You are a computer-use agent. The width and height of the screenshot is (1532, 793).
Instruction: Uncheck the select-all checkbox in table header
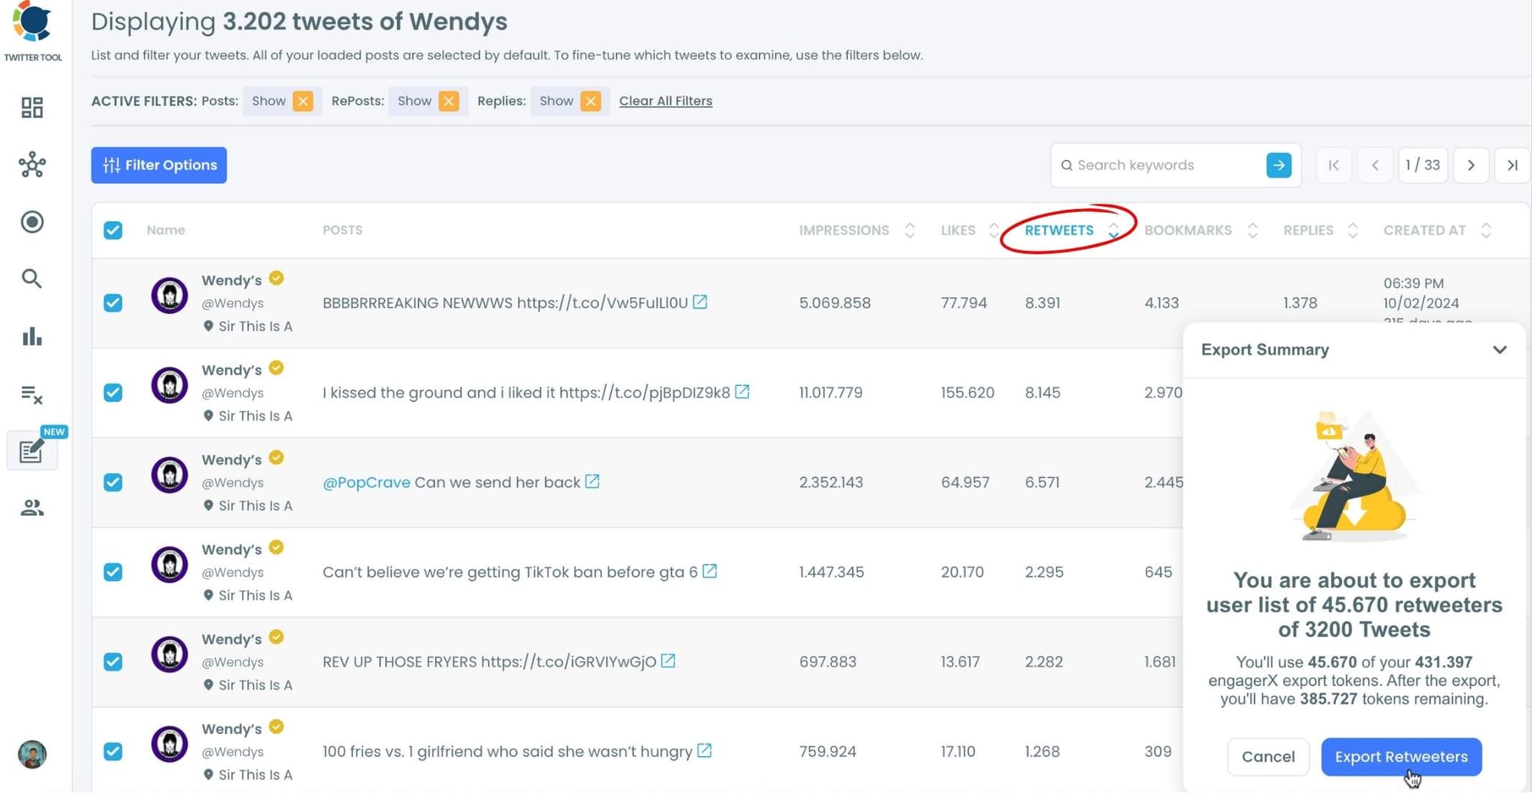pos(113,230)
